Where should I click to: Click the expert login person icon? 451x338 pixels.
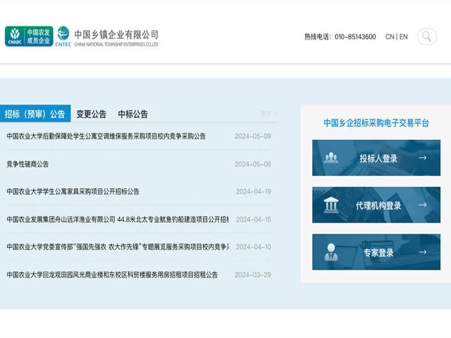[331, 252]
